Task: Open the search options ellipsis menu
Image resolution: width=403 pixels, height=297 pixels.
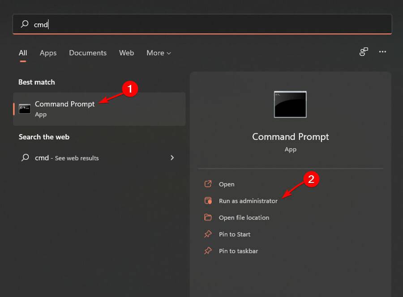Action: [382, 52]
